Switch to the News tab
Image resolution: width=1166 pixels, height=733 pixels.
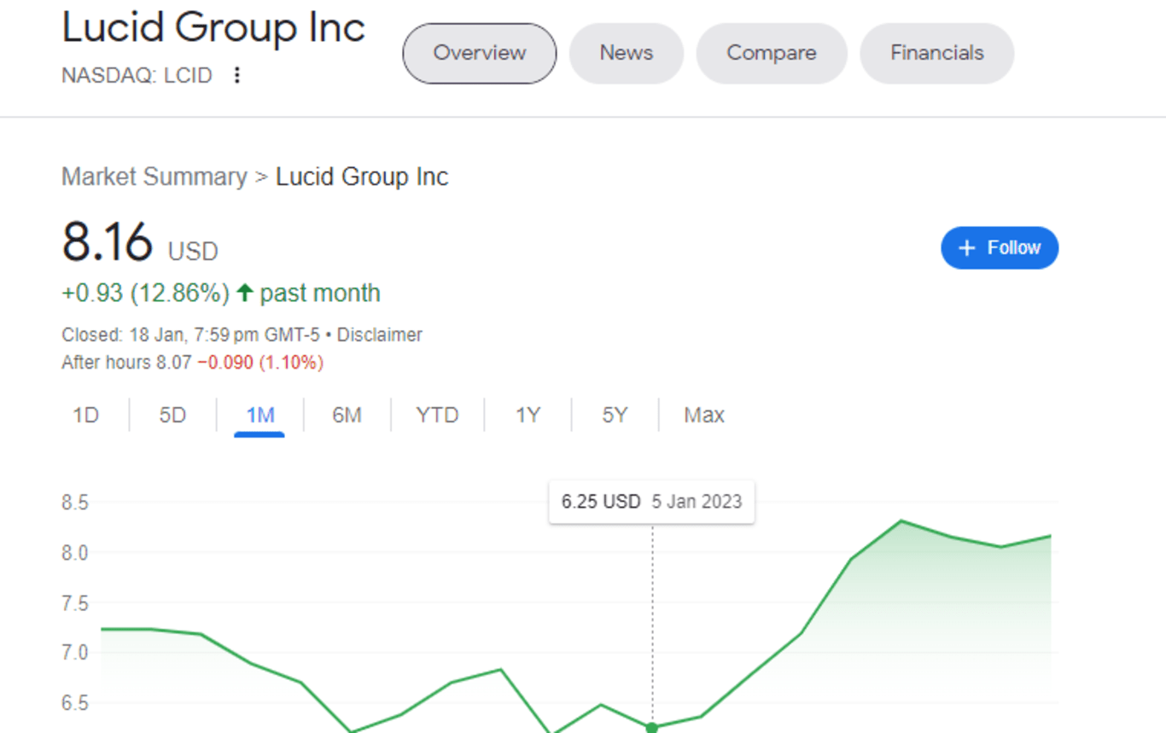[626, 53]
